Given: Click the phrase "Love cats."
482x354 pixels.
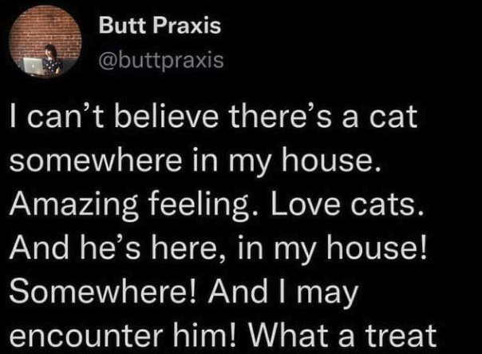Looking at the screenshot, I should point(347,205).
